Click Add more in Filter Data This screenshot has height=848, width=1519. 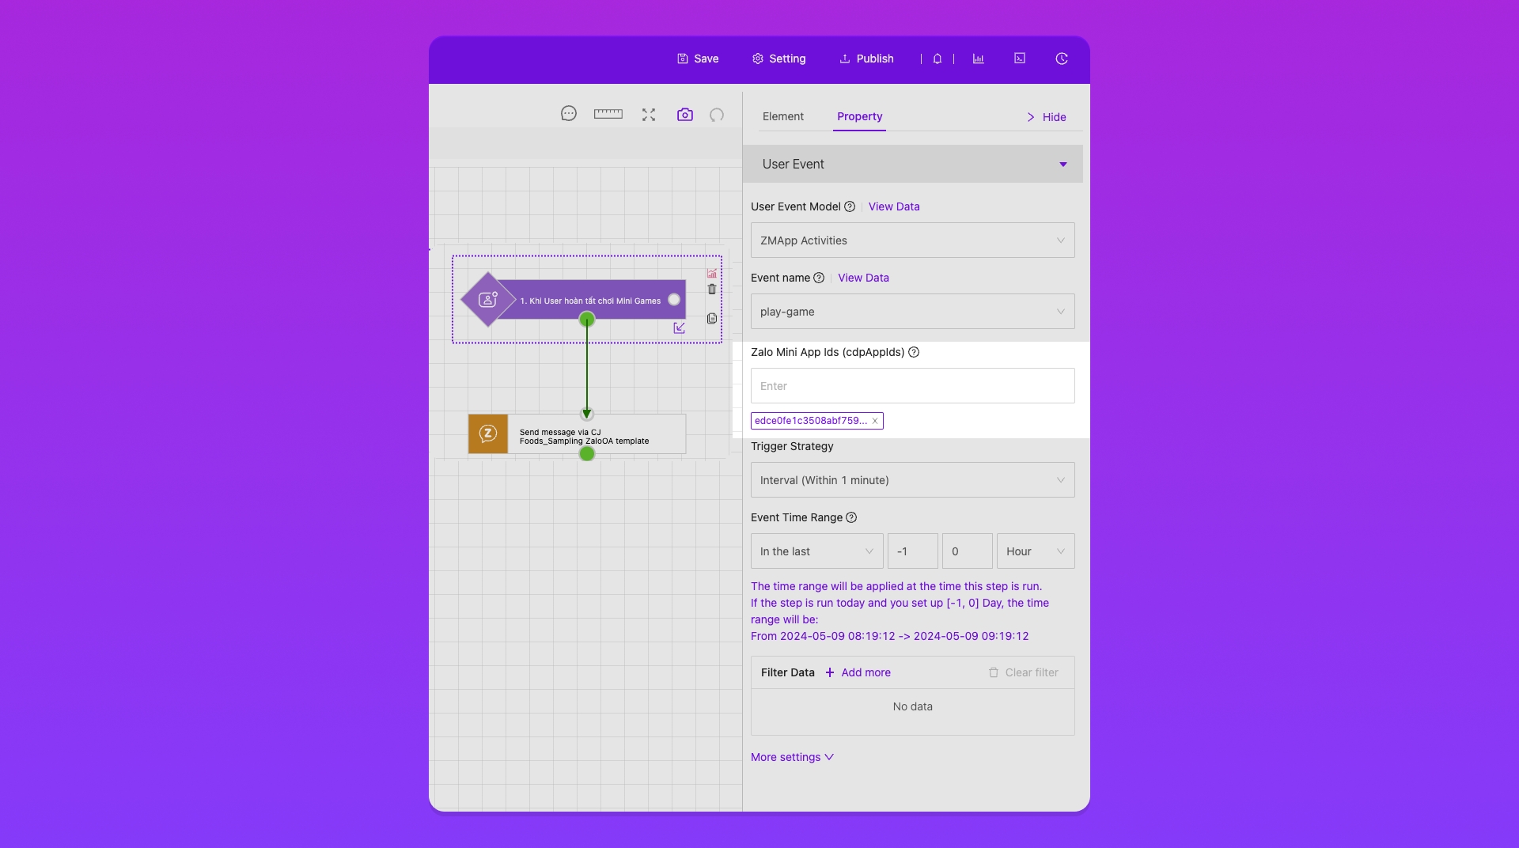pyautogui.click(x=858, y=672)
